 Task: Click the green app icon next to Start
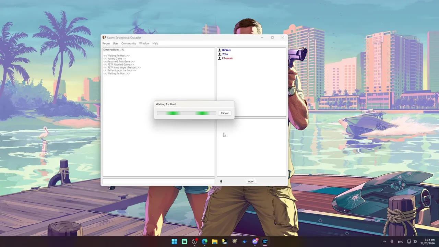click(x=185, y=242)
